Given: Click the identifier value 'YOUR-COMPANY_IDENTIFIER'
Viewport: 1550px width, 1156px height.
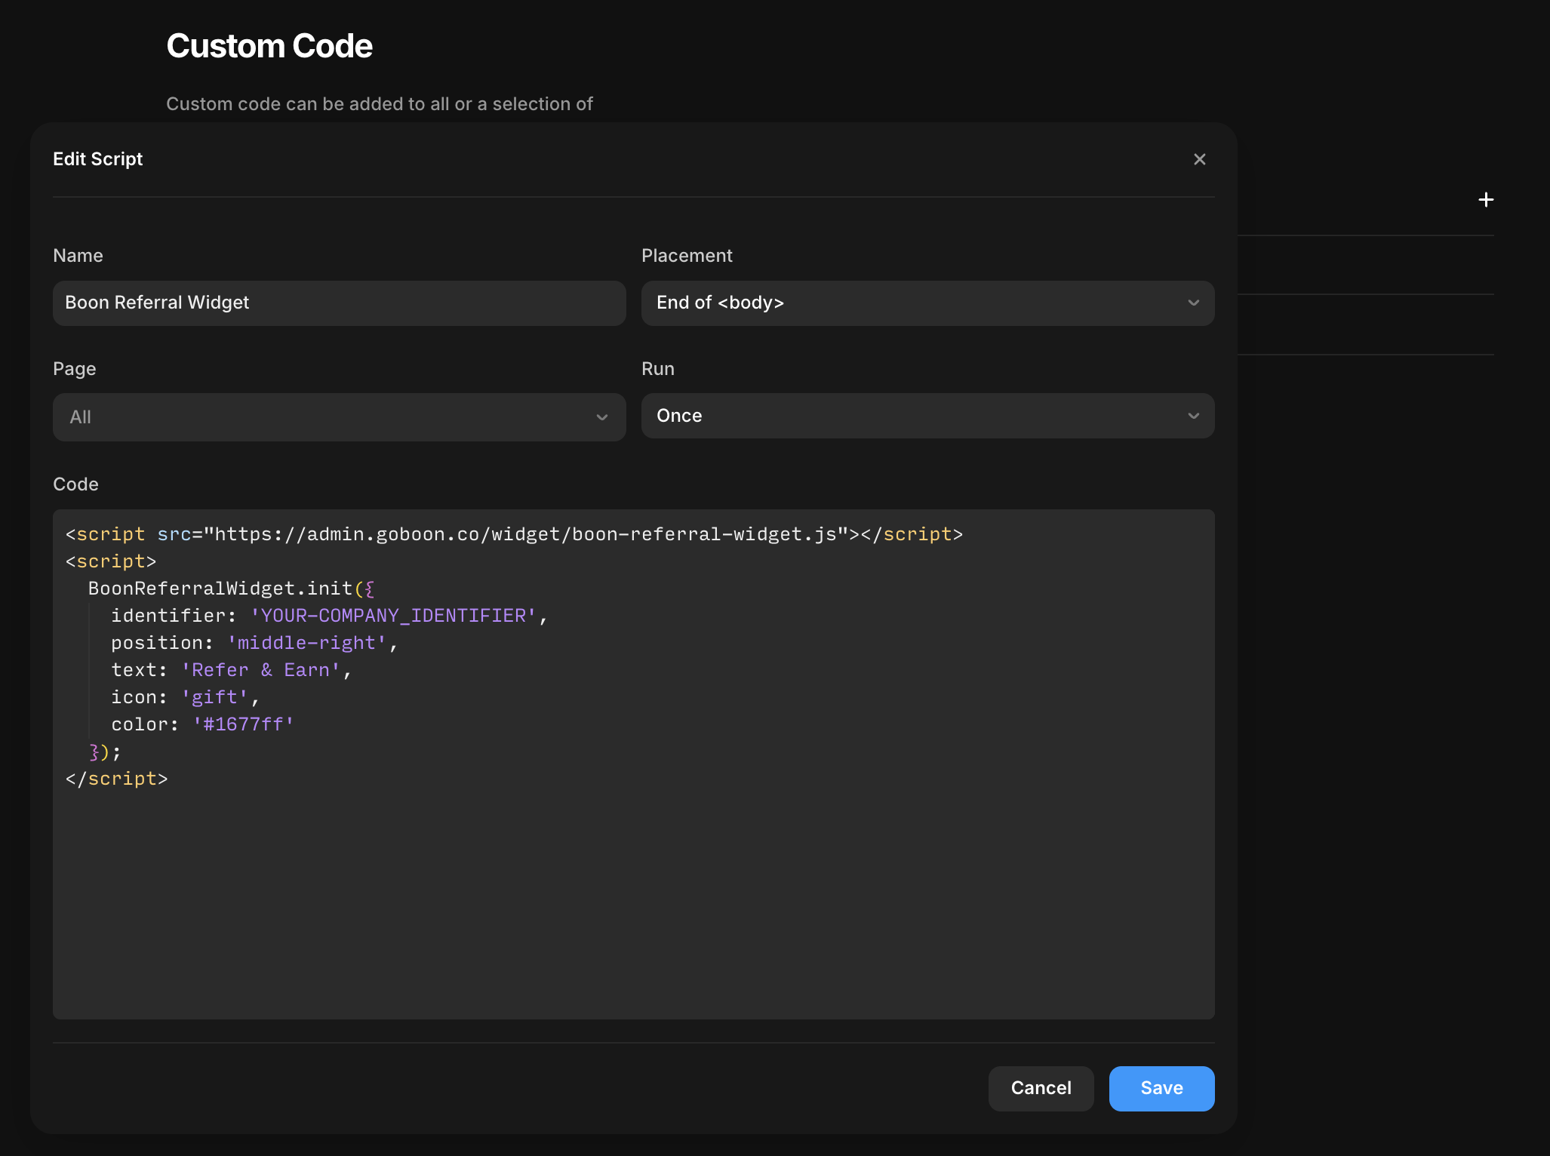Looking at the screenshot, I should (x=393, y=616).
